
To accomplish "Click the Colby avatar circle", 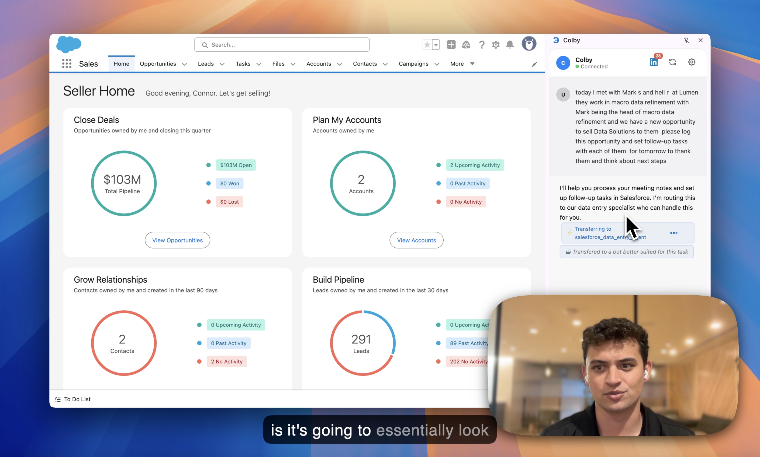I will [563, 63].
